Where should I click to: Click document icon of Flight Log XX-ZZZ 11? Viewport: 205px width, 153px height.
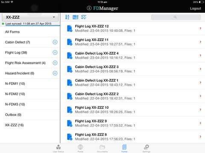coord(70,42)
